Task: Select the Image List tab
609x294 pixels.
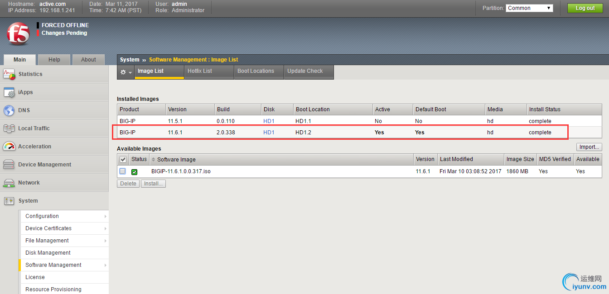Action: click(x=159, y=71)
